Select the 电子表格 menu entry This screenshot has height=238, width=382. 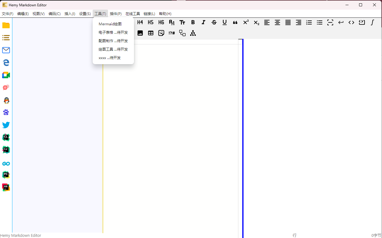(x=113, y=32)
